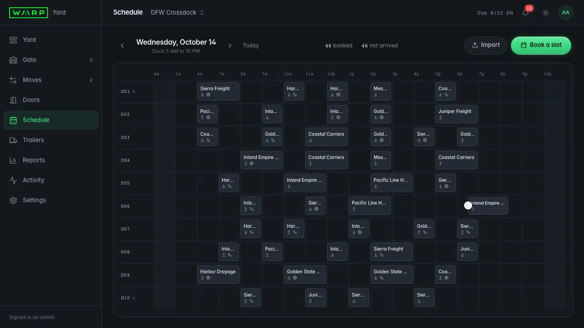Open Yard in the sidebar
Screen dimensions: 584x328
(51, 40)
